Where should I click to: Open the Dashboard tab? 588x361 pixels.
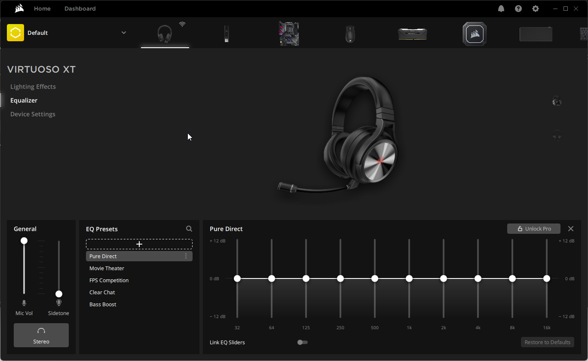pyautogui.click(x=80, y=9)
